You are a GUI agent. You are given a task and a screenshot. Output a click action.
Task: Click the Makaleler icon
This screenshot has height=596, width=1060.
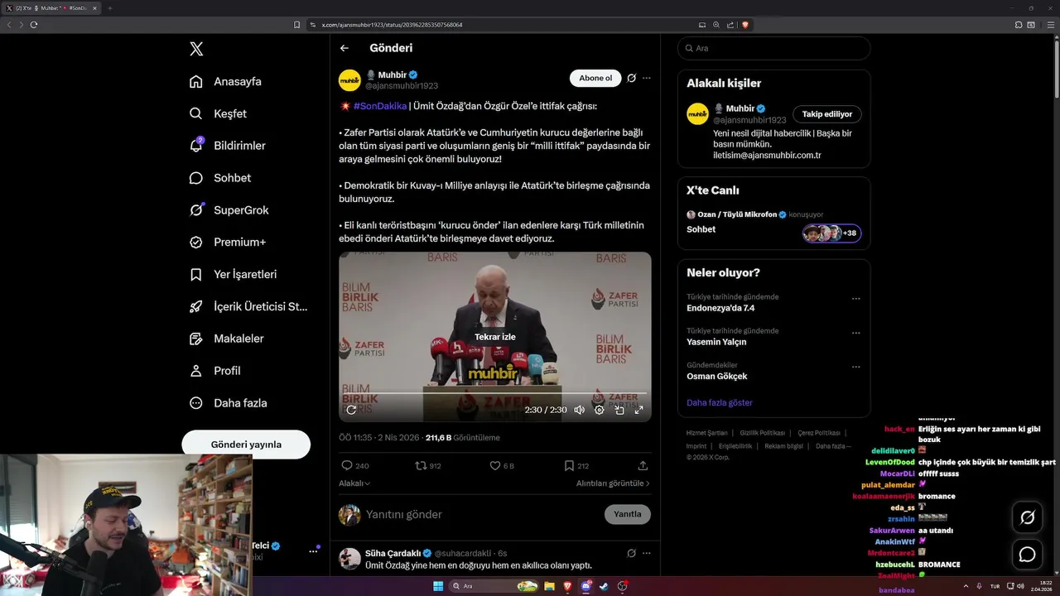(196, 339)
